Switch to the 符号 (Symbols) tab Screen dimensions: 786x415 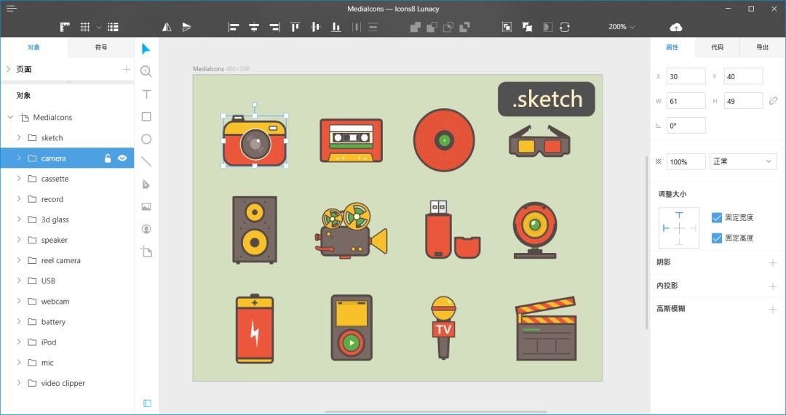[101, 47]
